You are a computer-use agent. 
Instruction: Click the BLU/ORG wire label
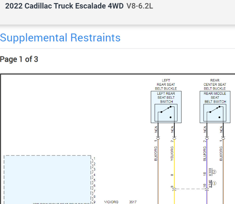pyautogui.click(x=204, y=153)
